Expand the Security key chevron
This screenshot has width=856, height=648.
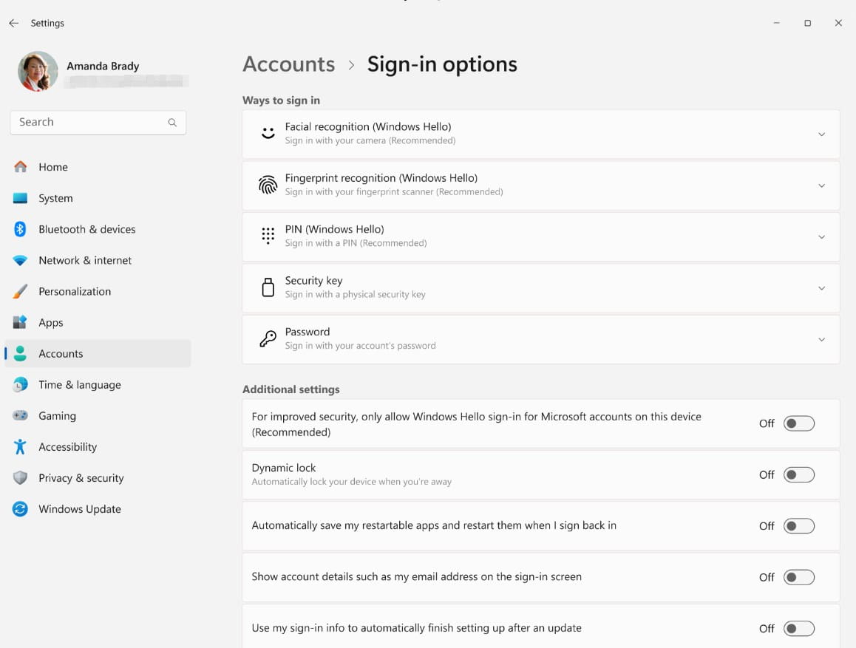coord(821,288)
